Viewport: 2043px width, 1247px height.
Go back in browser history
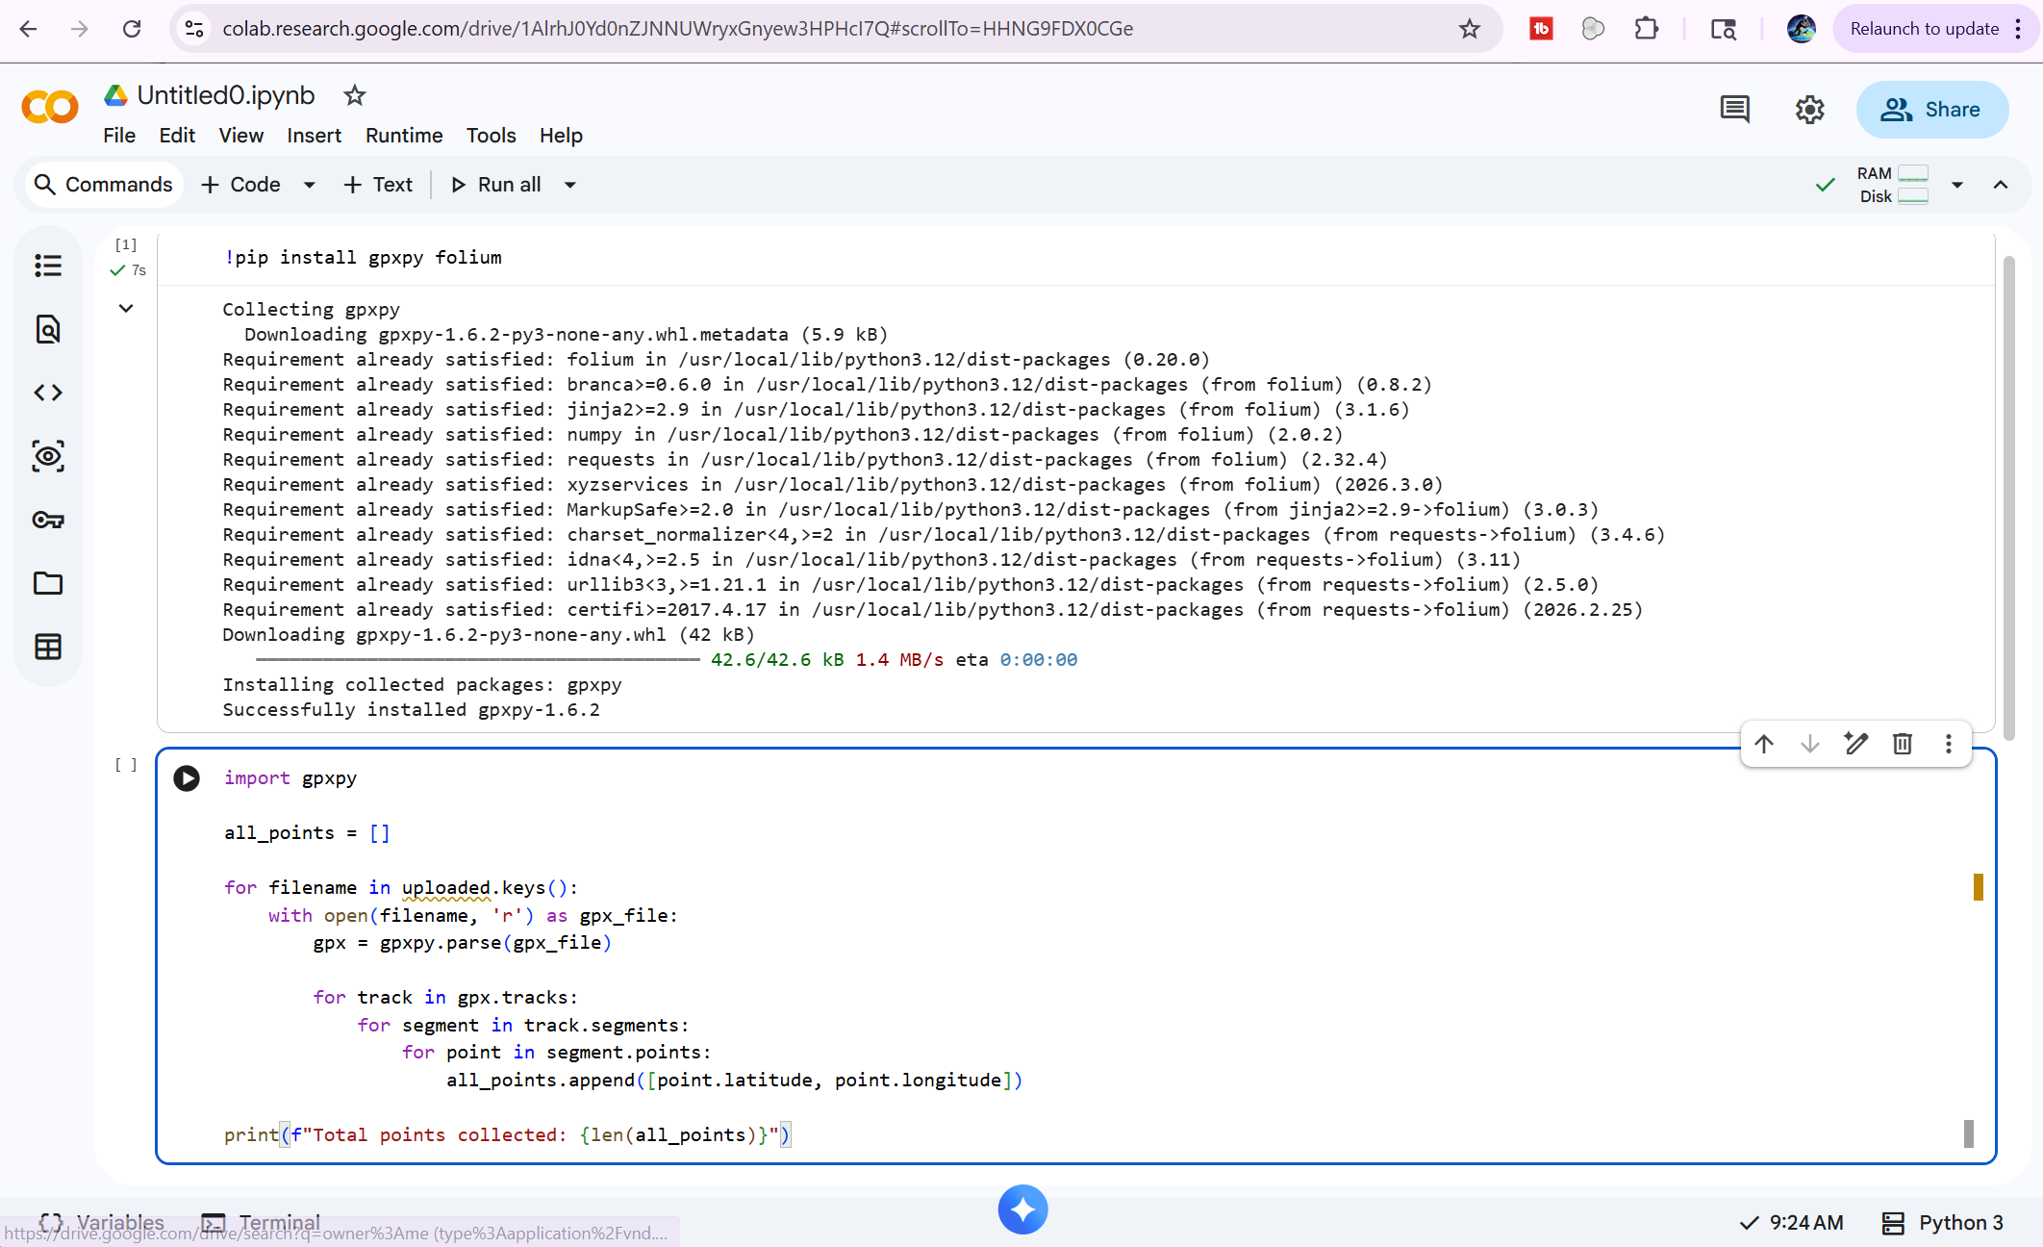tap(28, 29)
